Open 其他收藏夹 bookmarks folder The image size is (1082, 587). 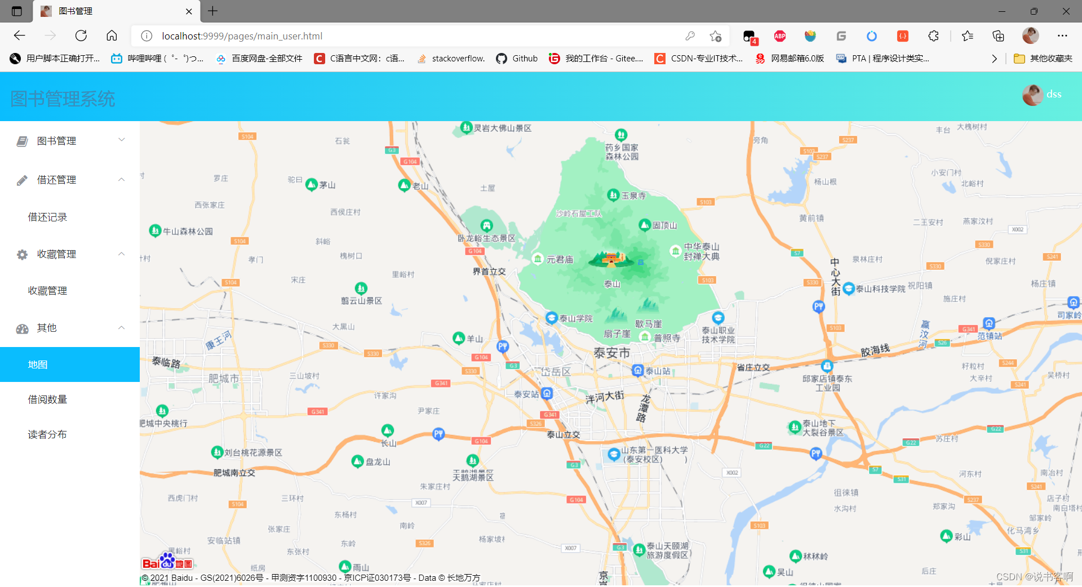[x=1043, y=59]
